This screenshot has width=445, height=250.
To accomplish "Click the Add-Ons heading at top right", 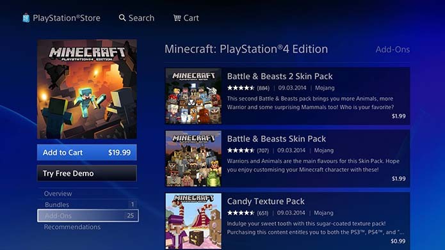I will pos(392,50).
